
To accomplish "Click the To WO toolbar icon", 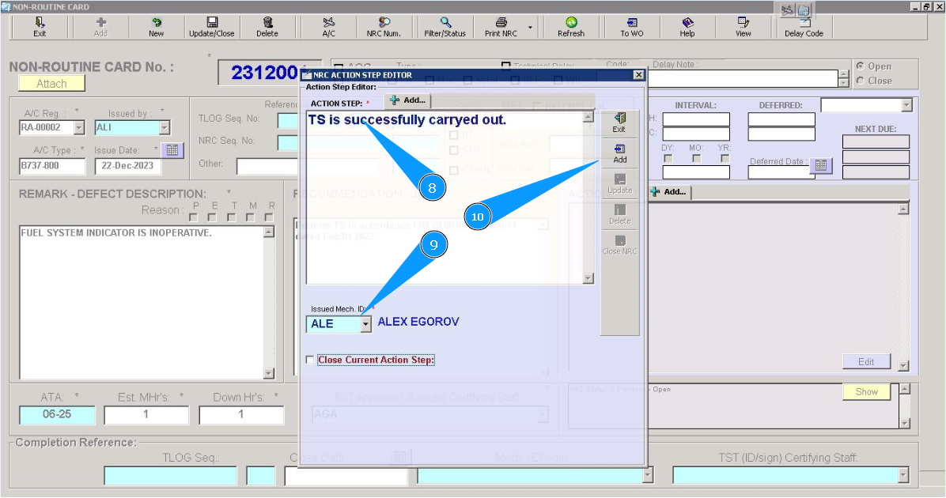I will (x=632, y=22).
